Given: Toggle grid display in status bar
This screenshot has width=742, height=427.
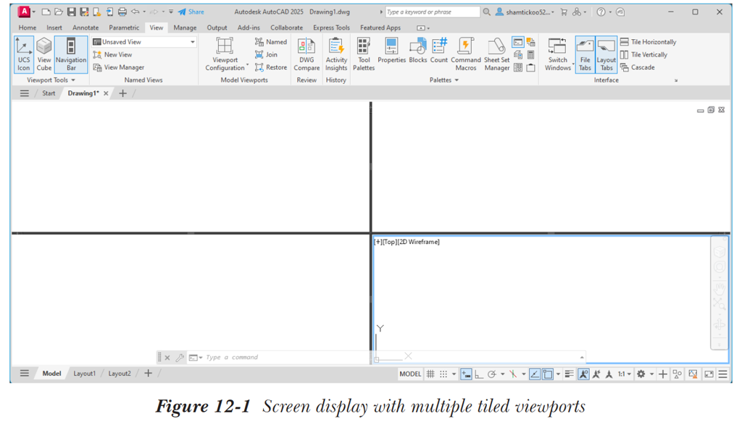Looking at the screenshot, I should [x=430, y=374].
